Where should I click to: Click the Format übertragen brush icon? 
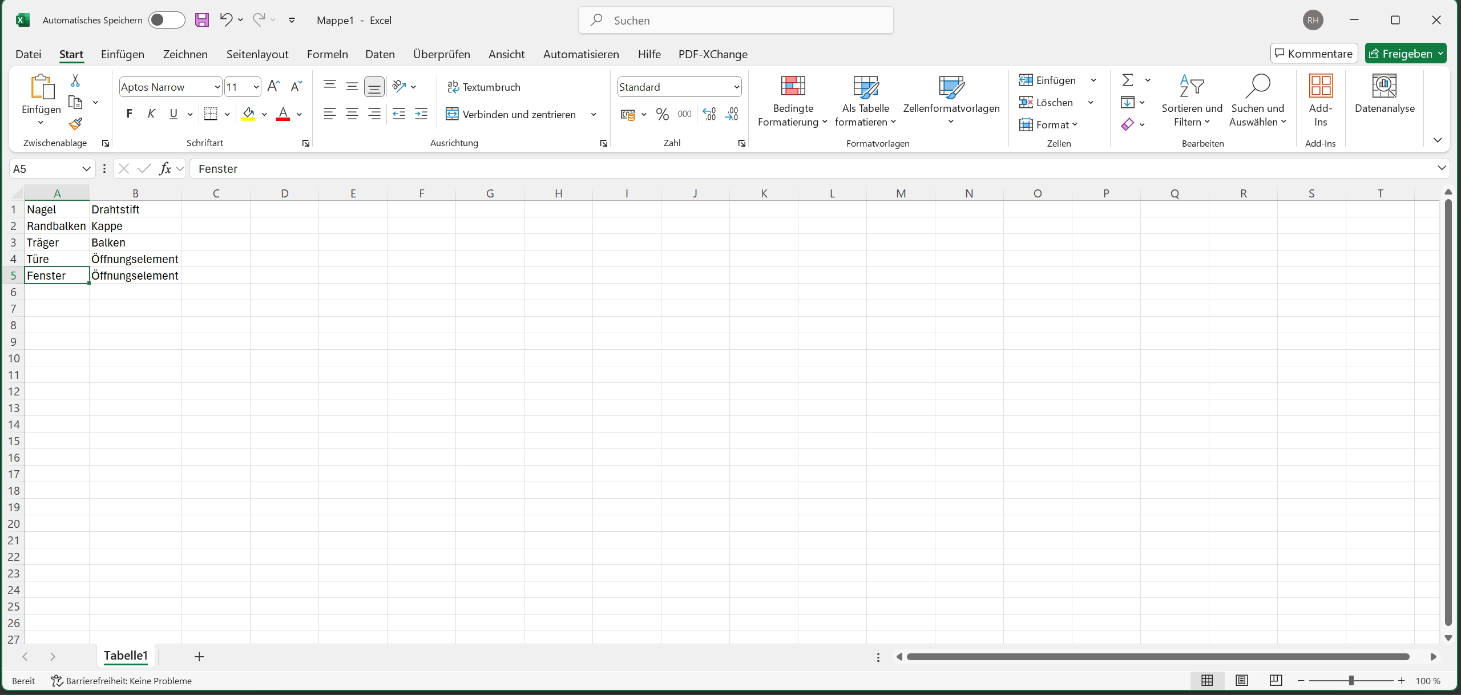pyautogui.click(x=75, y=124)
